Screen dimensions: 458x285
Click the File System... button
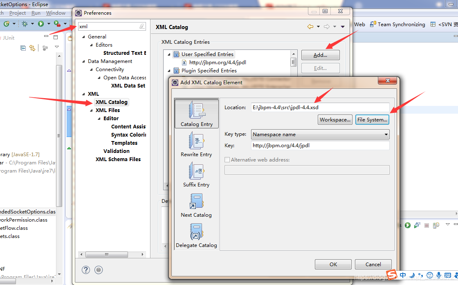[372, 120]
